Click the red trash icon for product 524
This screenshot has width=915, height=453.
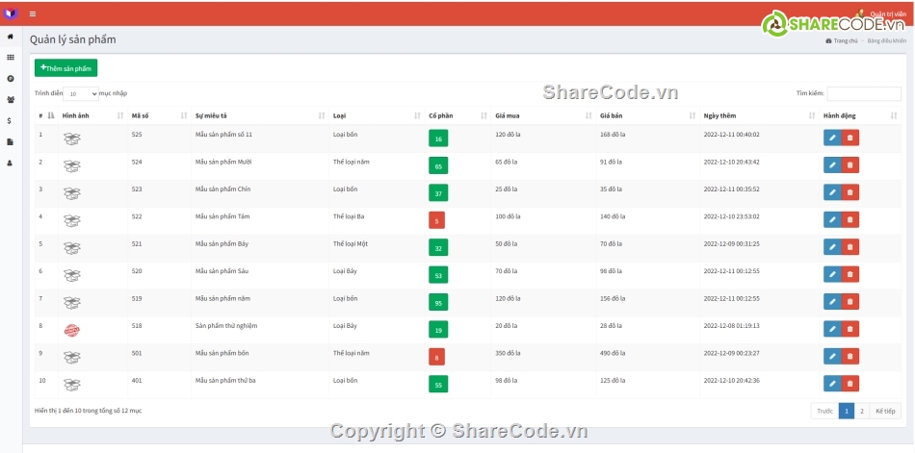(x=850, y=165)
